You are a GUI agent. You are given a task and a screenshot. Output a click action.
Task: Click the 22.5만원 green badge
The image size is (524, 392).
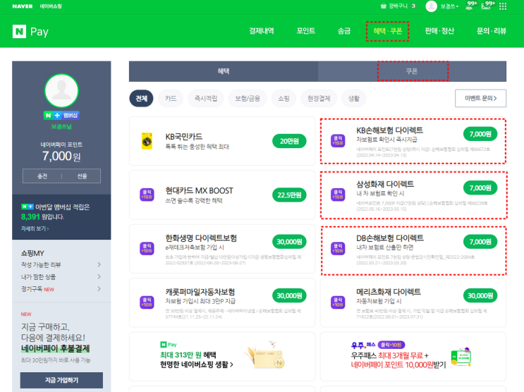(x=289, y=195)
